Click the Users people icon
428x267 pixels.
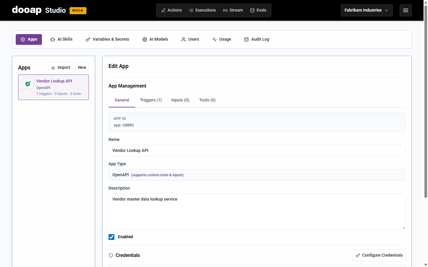click(184, 39)
